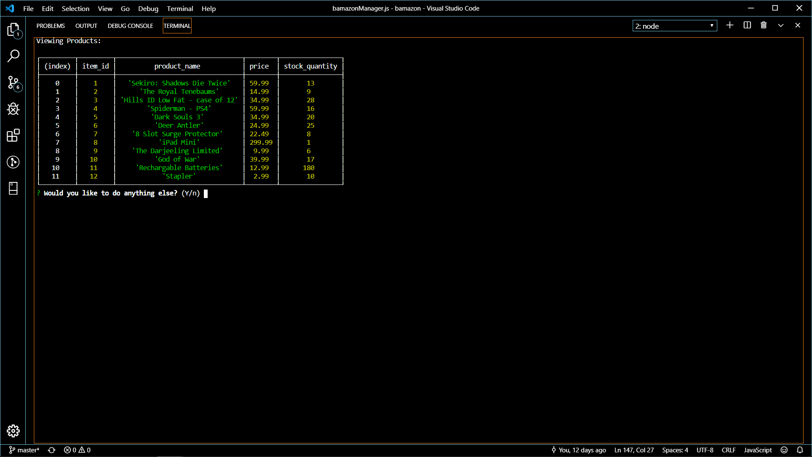Click 'Stapler' product name
Image resolution: width=812 pixels, height=457 pixels.
tap(179, 176)
